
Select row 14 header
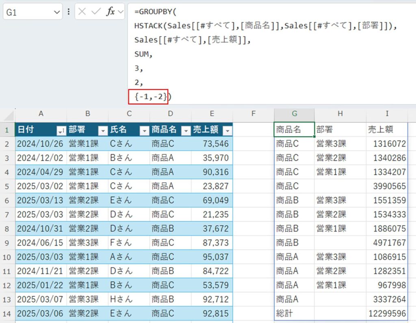point(7,313)
